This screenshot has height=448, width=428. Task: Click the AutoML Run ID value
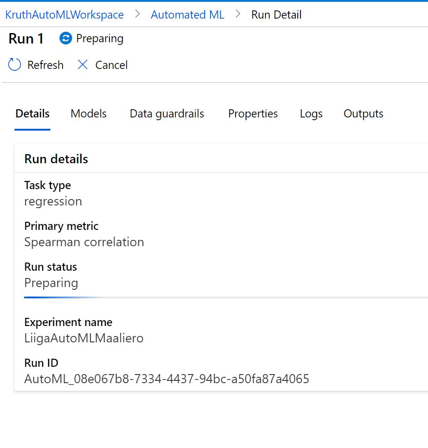point(167,379)
